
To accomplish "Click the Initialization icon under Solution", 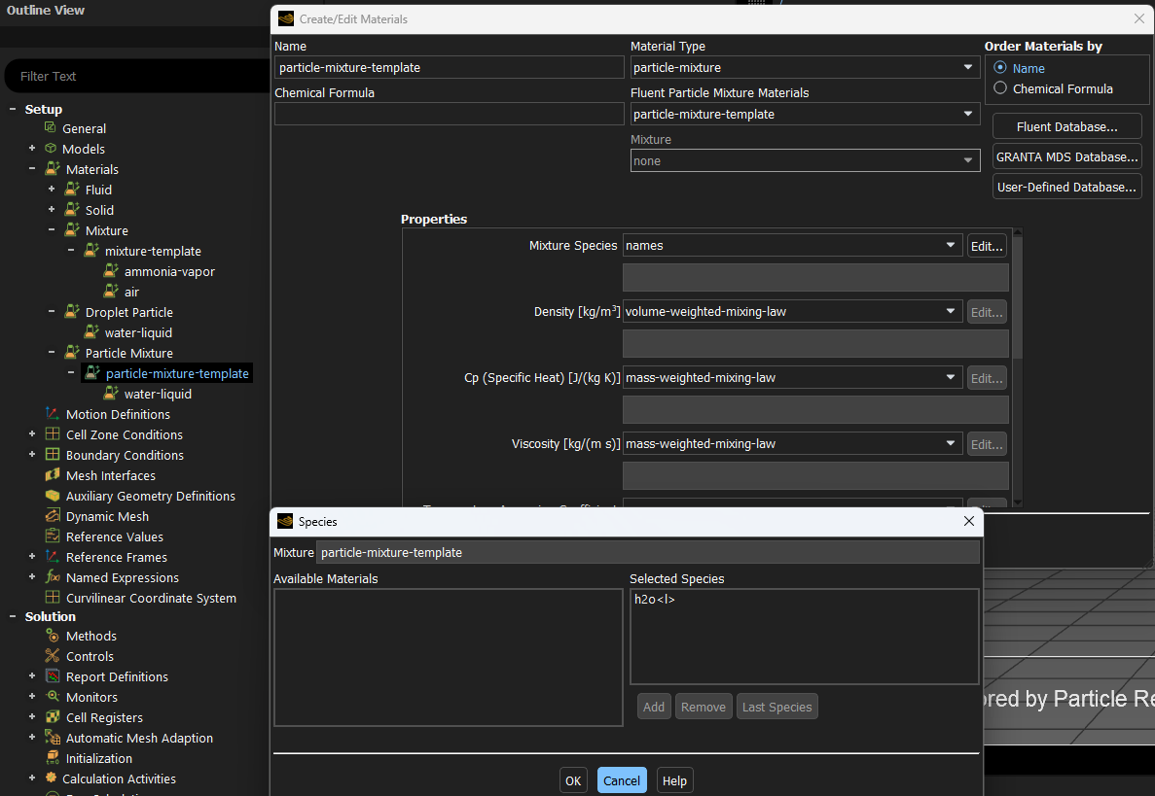I will pyautogui.click(x=53, y=758).
